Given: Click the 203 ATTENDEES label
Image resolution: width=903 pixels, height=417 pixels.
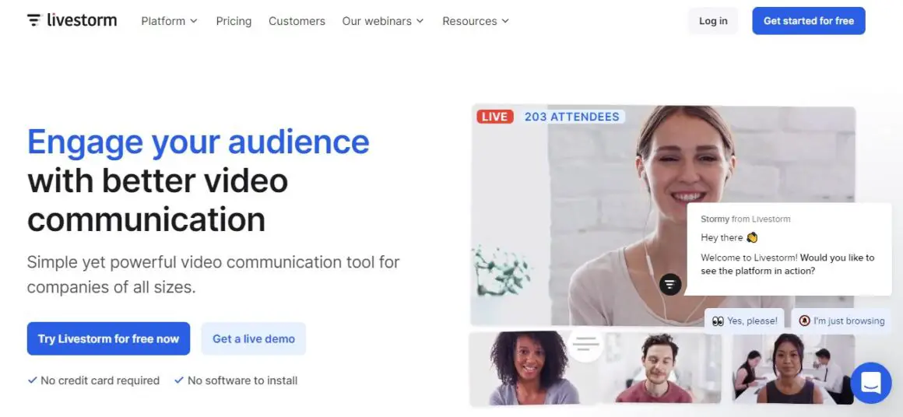Looking at the screenshot, I should (x=572, y=117).
